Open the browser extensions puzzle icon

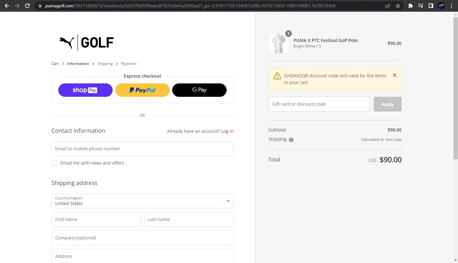[x=410, y=6]
